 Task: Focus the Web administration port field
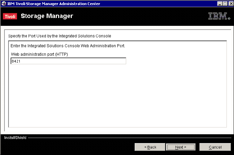click(68, 61)
